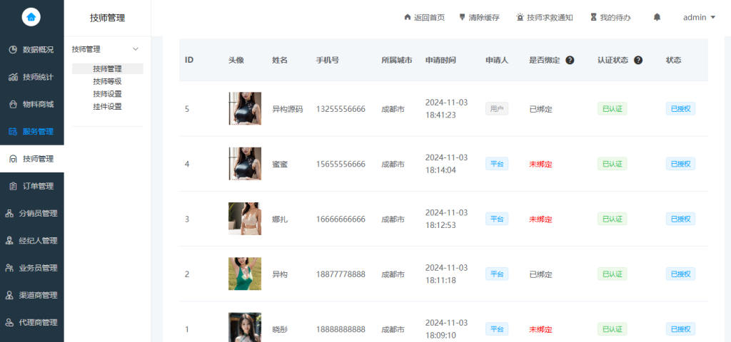Viewport: 731px width, 342px height.
Task: Click the 已授权 tag for 异构源码
Action: 680,109
